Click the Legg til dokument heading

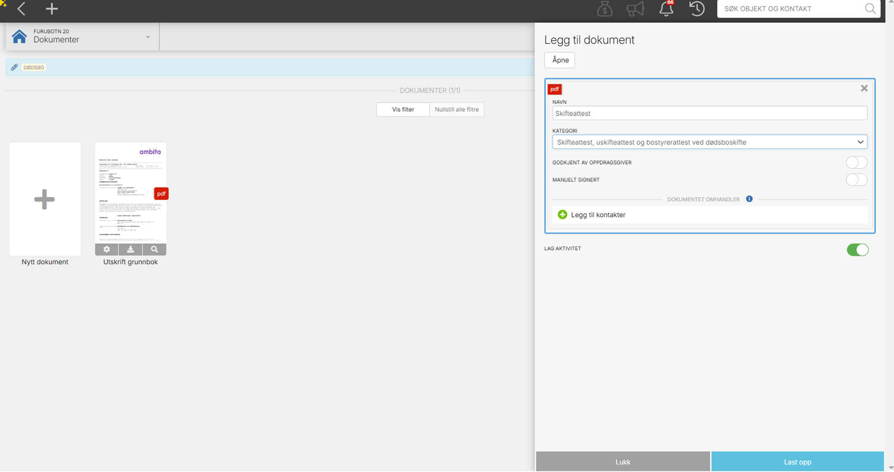click(589, 40)
